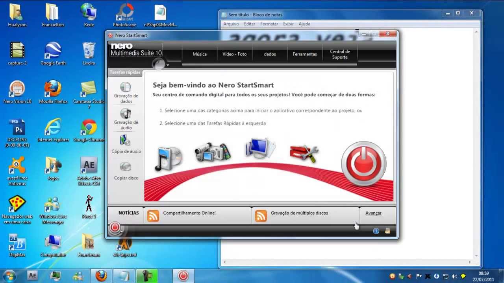Select the avast! Free Antivirus desktop icon

click(17, 172)
